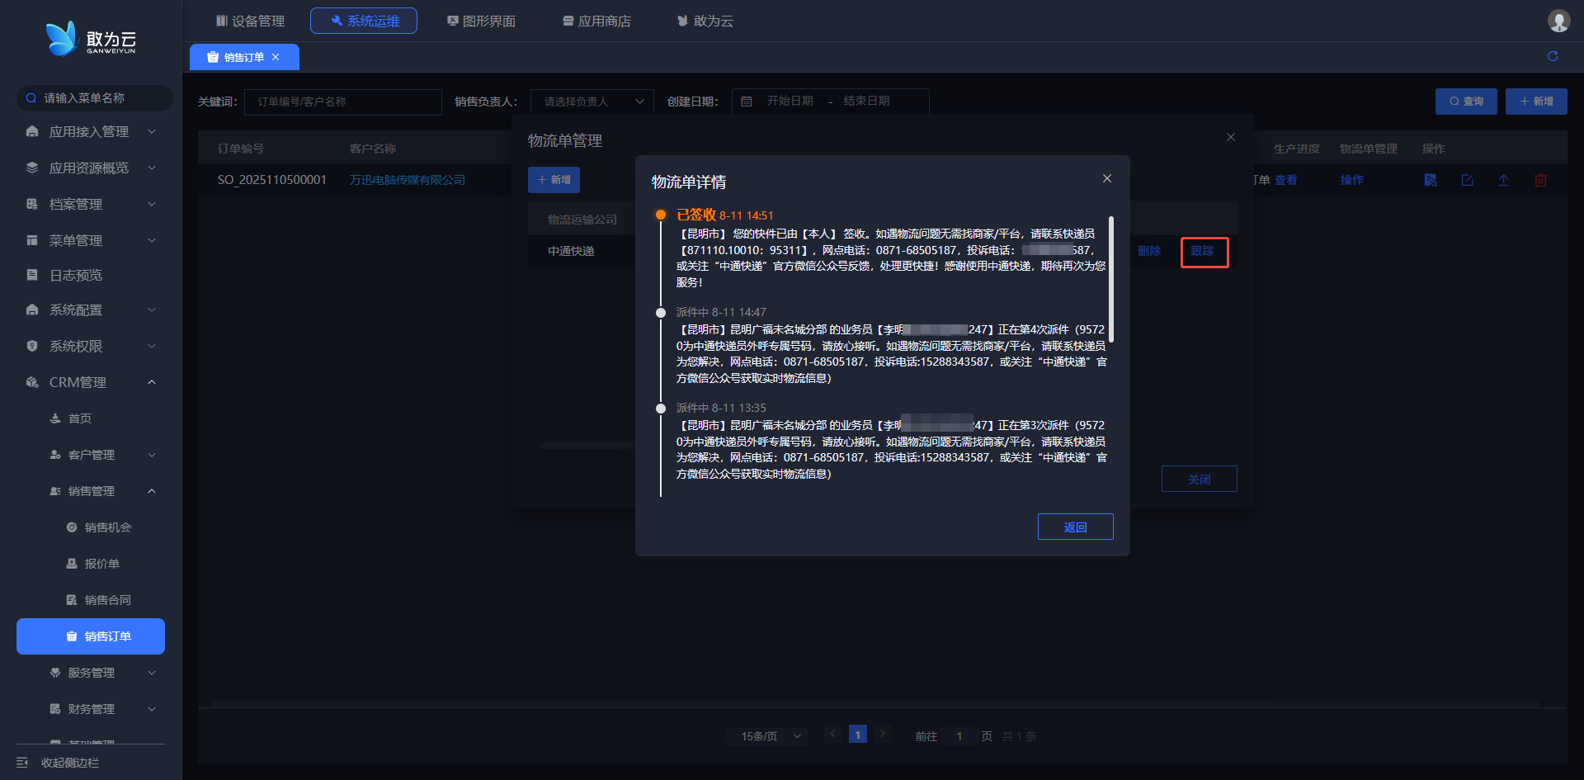The width and height of the screenshot is (1584, 780).
Task: Open 销售合同 via its sidebar icon
Action: pos(72,600)
